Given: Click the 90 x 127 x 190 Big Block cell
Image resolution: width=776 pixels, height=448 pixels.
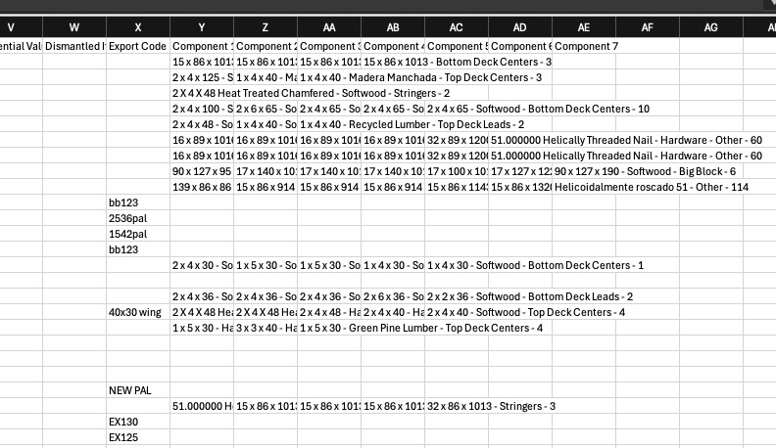Looking at the screenshot, I should [x=584, y=171].
